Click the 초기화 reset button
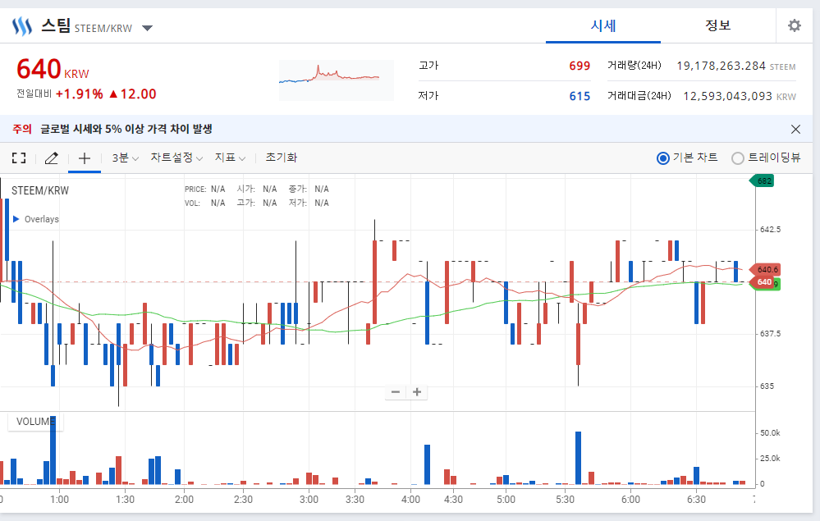Viewport: 820px width, 521px height. (281, 158)
